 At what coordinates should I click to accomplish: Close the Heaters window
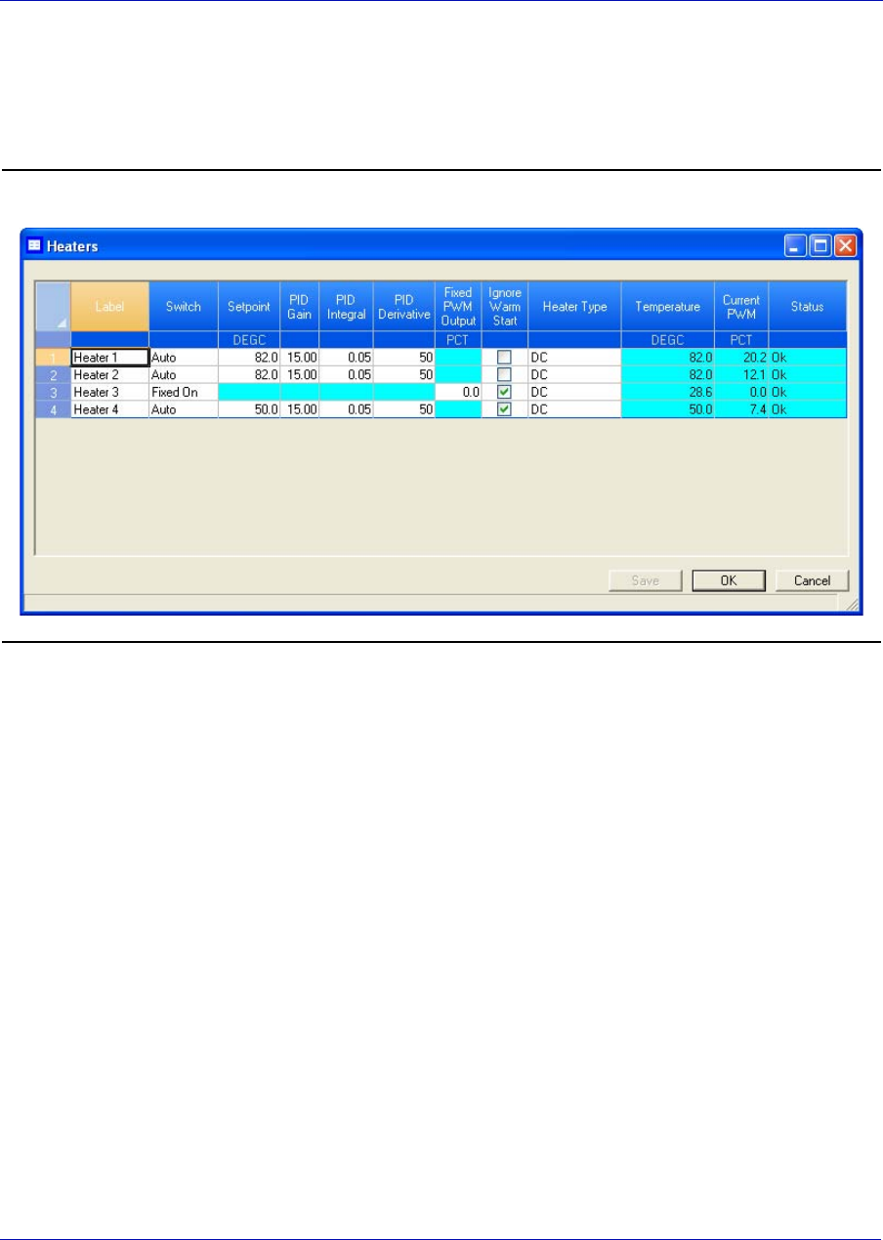[844, 247]
